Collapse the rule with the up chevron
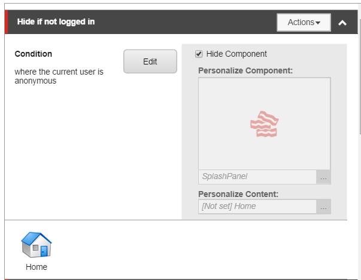The height and width of the screenshot is (280, 361). tap(342, 23)
